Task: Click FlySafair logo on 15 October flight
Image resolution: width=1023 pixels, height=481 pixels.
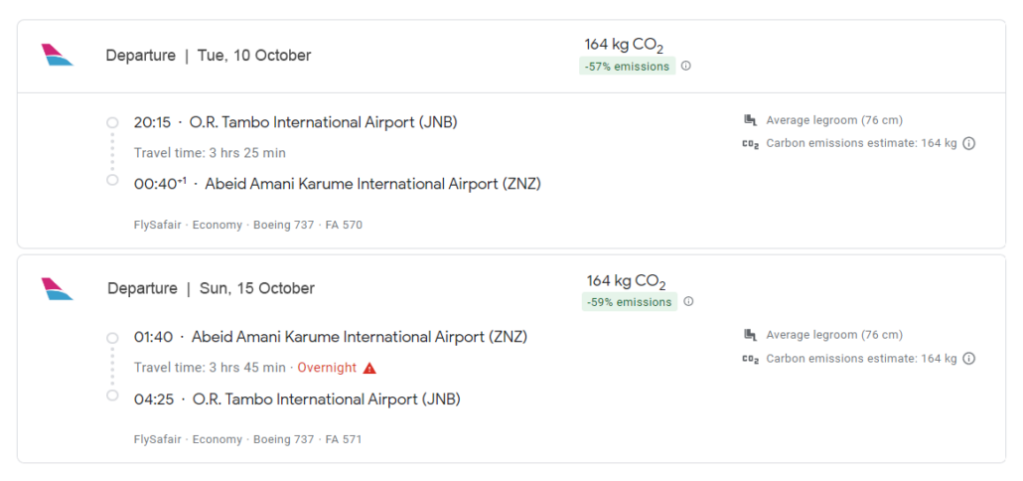Action: pyautogui.click(x=57, y=288)
